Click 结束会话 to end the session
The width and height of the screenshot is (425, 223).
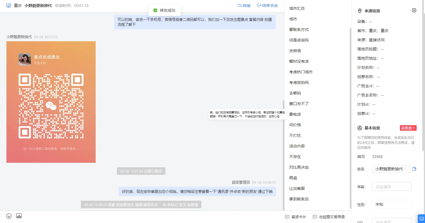coord(267,6)
